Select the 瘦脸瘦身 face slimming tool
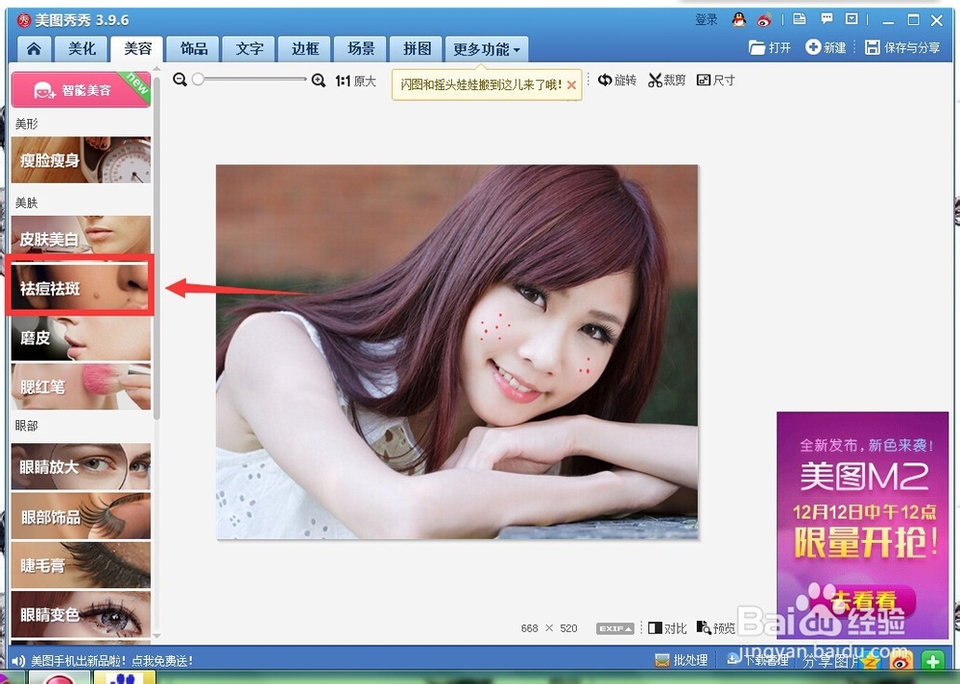Screen dimensions: 960x684 [x=81, y=159]
